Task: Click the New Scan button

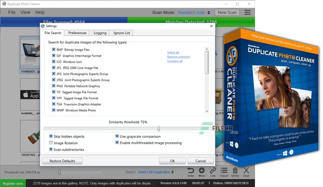Action: 227,12
